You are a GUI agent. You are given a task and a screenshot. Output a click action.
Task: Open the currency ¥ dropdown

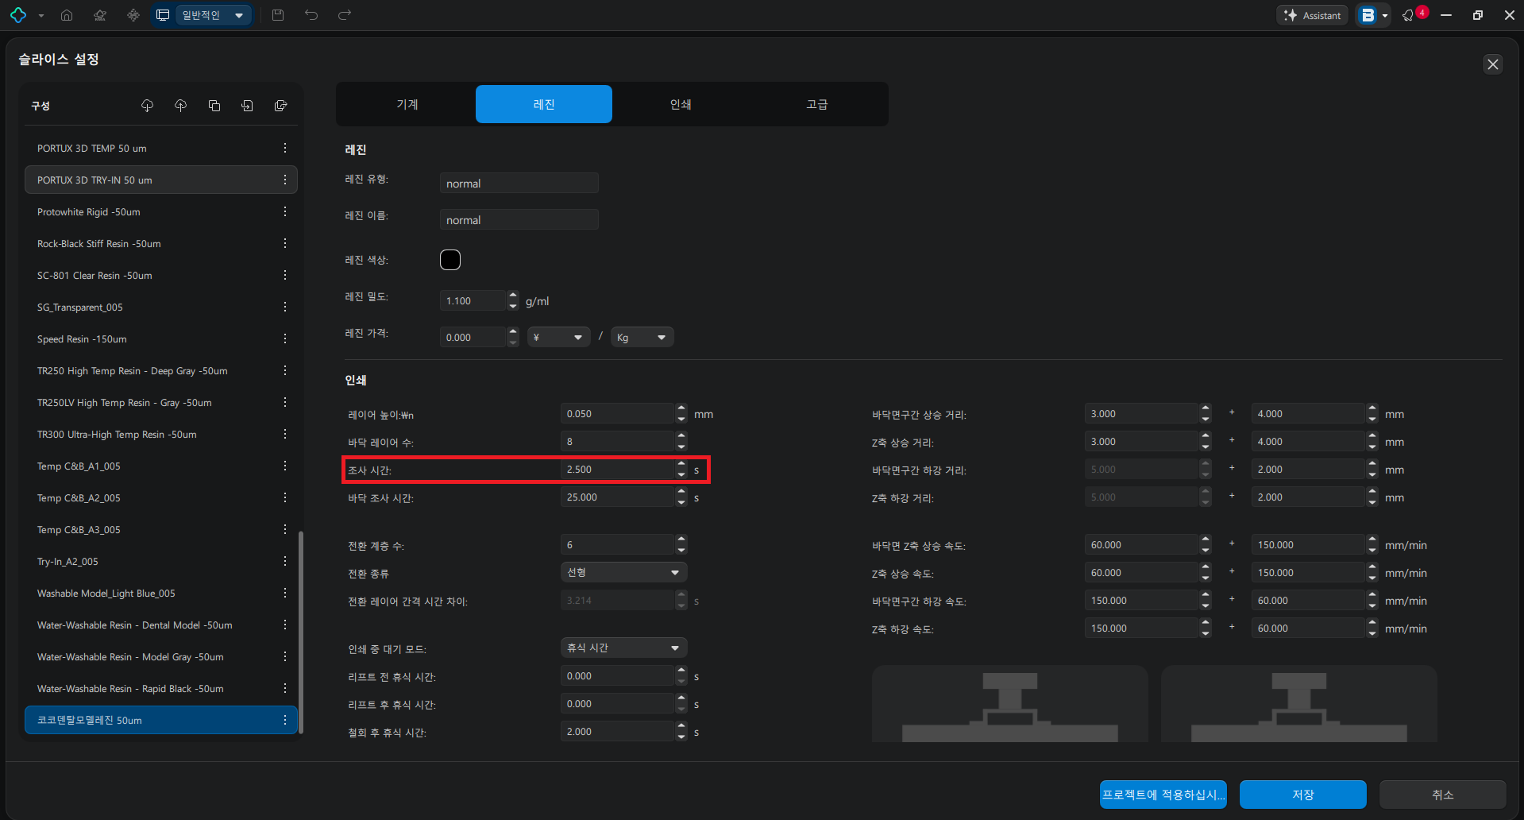pos(559,338)
